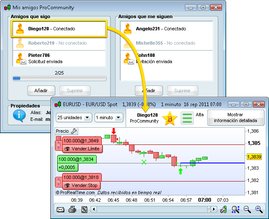Click the zoom out magnifier icon
The image size is (269, 219).
pos(247,209)
